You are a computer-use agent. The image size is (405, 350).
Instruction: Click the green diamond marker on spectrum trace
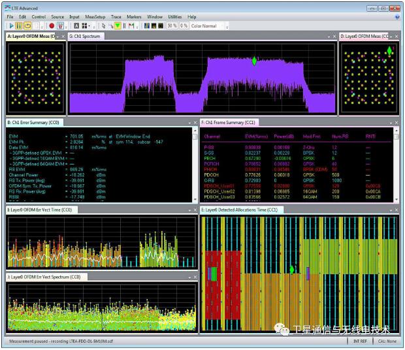pos(255,61)
